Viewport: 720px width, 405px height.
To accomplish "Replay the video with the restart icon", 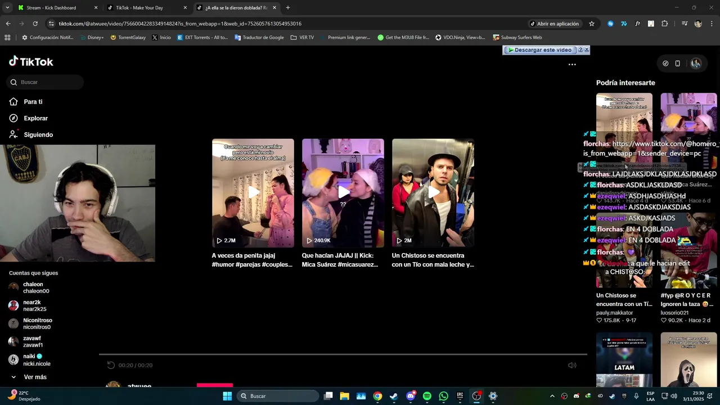I will 111,365.
